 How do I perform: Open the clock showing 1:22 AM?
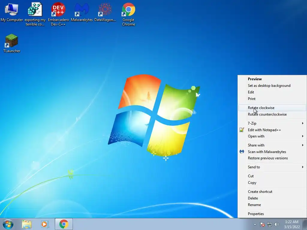click(292, 224)
